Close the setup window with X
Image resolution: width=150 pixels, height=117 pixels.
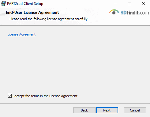[x=144, y=4]
